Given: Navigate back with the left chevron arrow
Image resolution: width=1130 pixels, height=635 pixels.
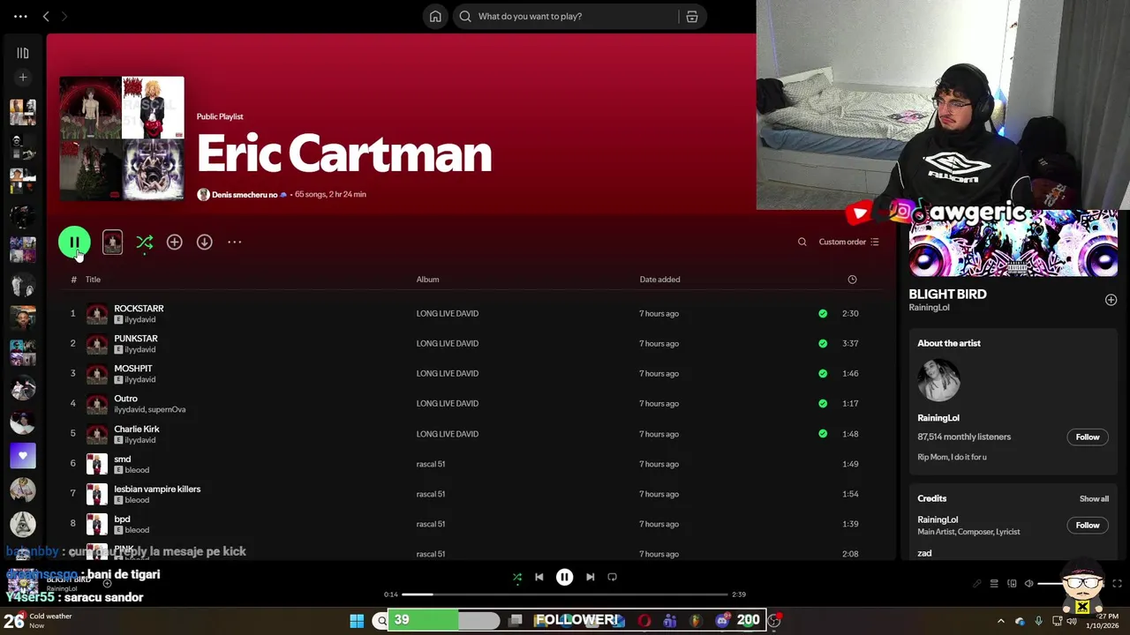Looking at the screenshot, I should [x=46, y=16].
